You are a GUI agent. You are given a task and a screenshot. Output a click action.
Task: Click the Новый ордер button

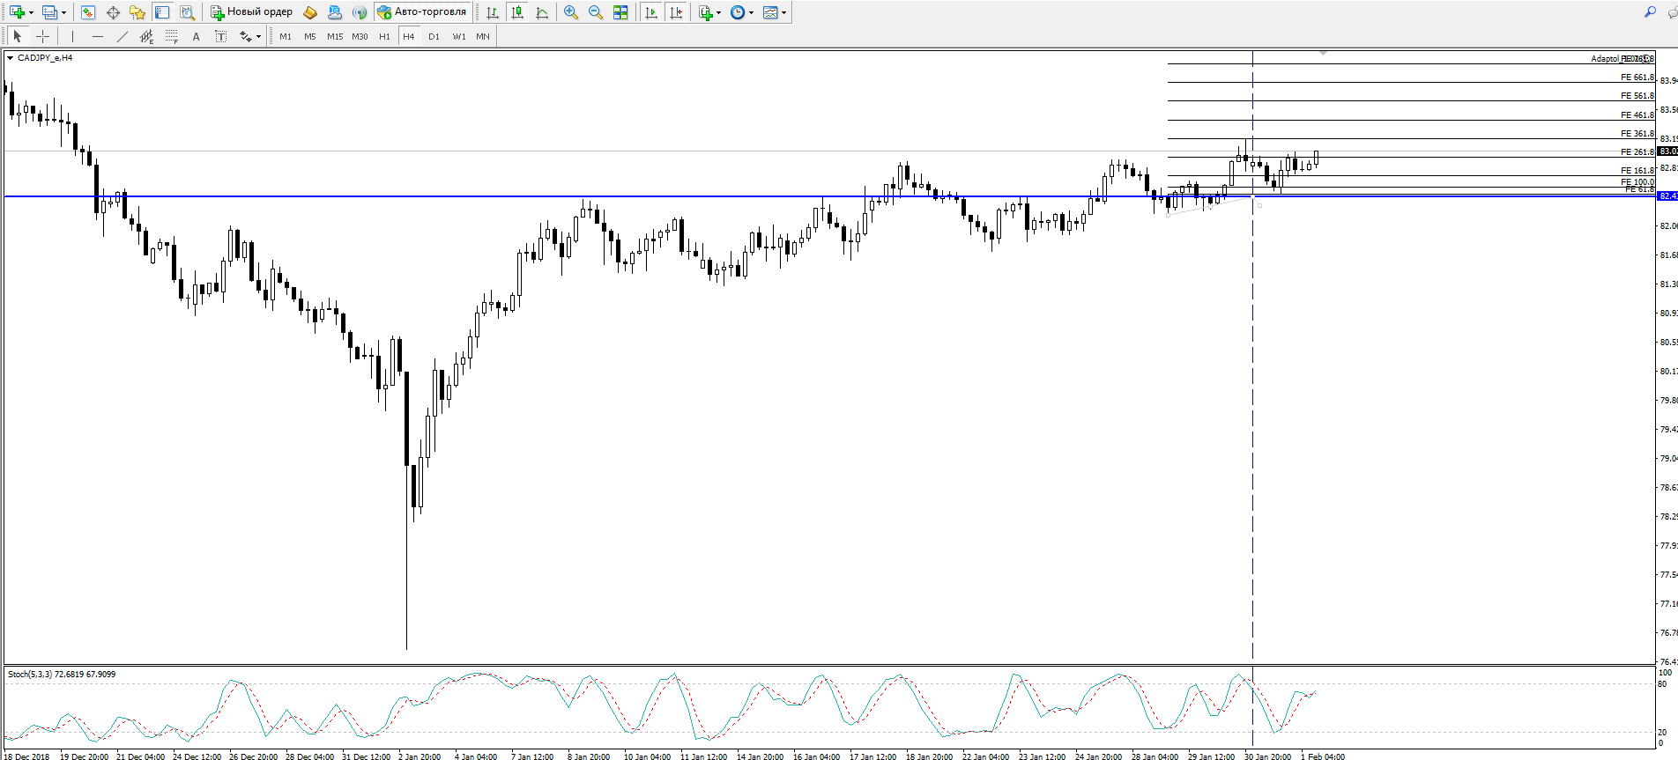coord(251,12)
